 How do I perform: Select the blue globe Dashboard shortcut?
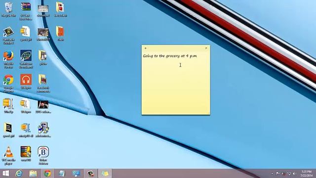pos(26,59)
